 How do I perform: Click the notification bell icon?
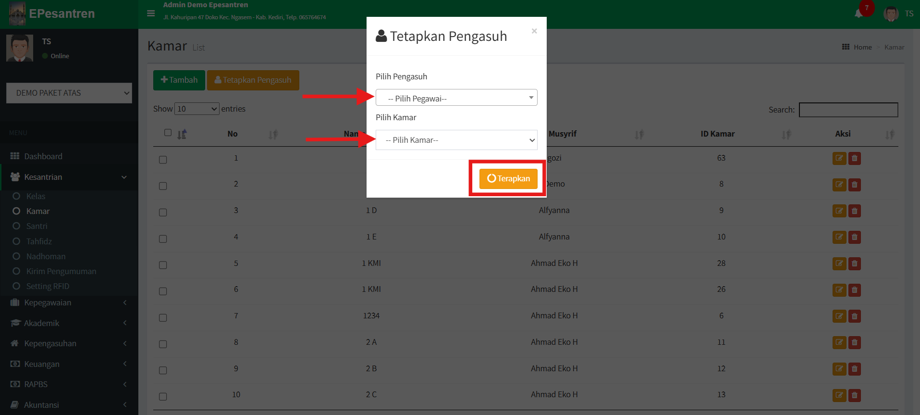(859, 13)
